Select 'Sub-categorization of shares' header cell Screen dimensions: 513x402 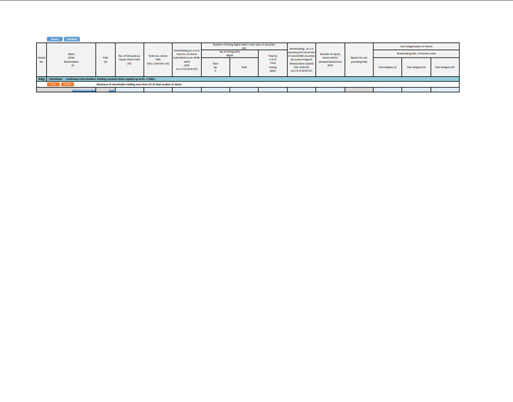(416, 46)
